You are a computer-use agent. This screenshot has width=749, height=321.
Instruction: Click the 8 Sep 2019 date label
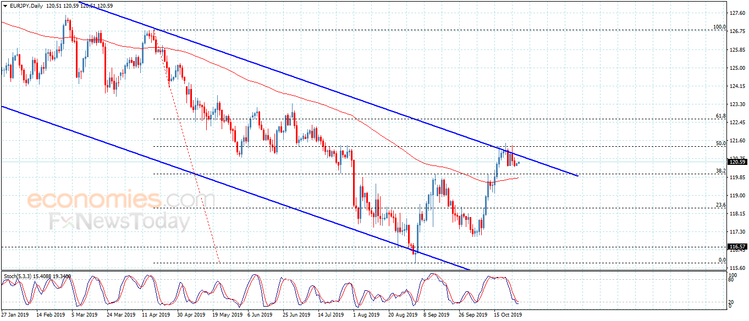[437, 316]
